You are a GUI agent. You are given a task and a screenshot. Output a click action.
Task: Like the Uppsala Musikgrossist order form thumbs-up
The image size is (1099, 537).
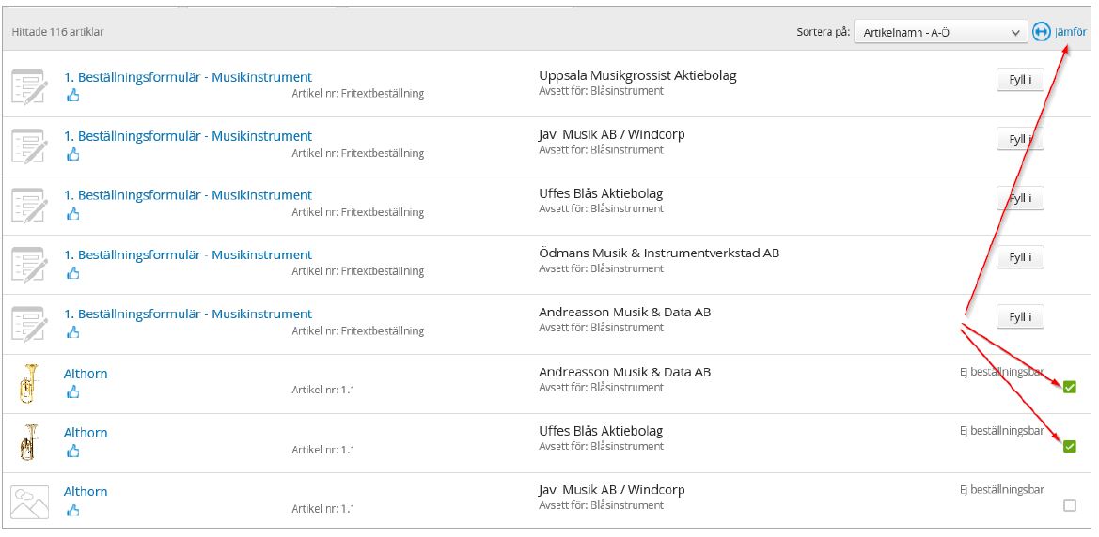tap(73, 95)
